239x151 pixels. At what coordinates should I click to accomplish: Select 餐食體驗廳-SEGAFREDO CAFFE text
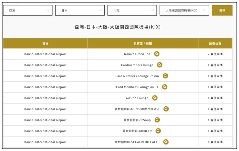(x=137, y=142)
